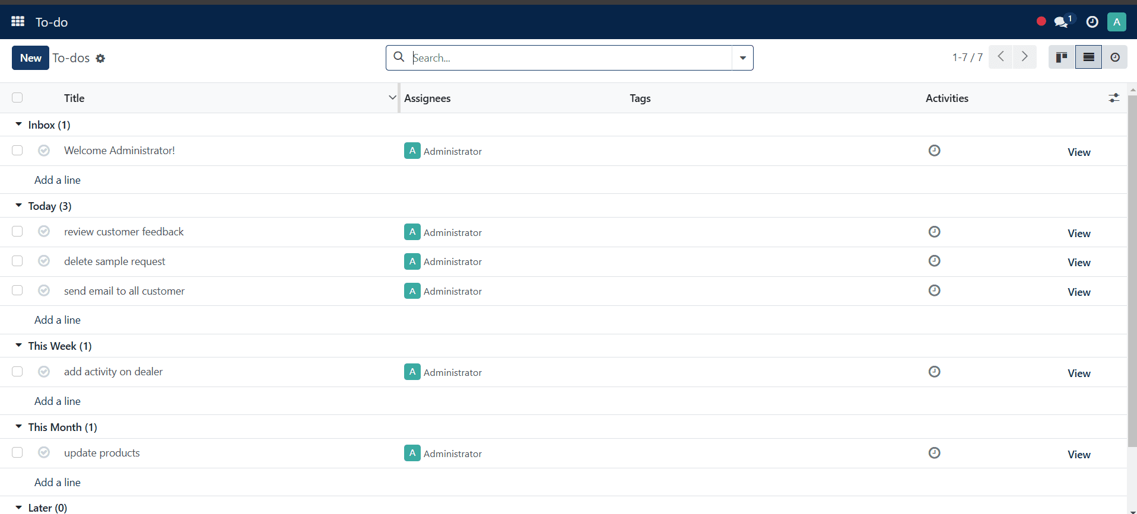Go to previous page arrow
Screen dimensions: 1137x514
[1001, 57]
